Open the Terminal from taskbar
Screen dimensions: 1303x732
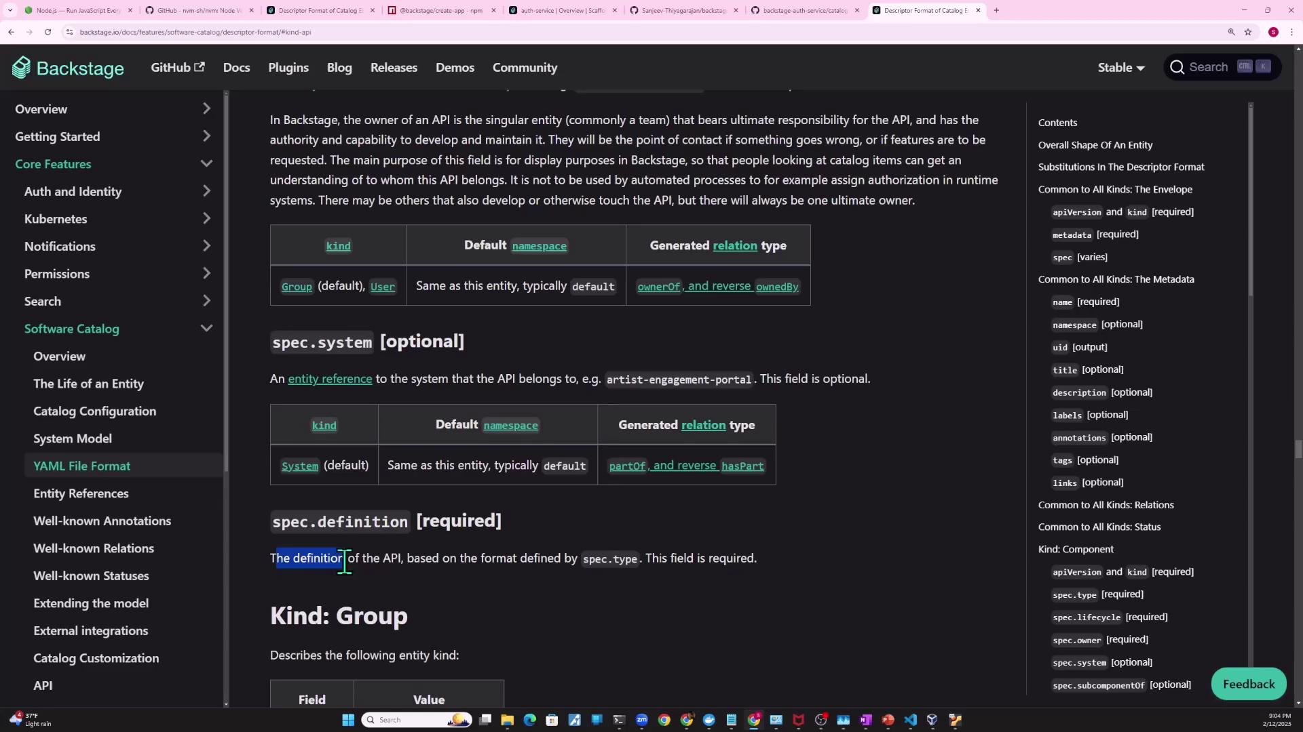click(619, 720)
